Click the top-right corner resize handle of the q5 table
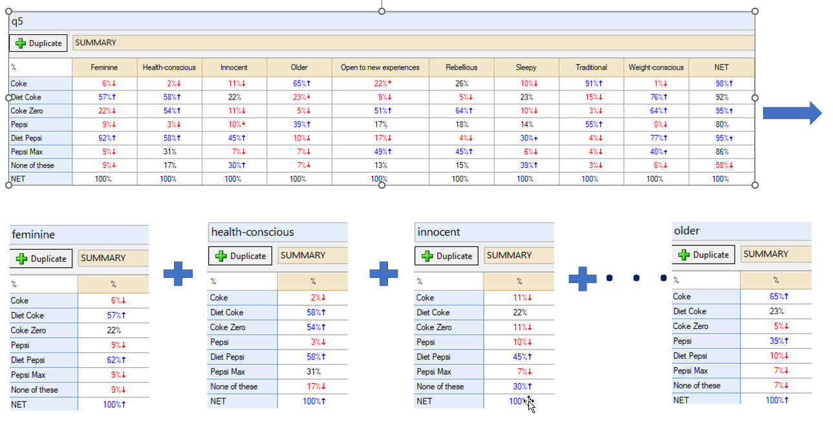 pos(755,12)
